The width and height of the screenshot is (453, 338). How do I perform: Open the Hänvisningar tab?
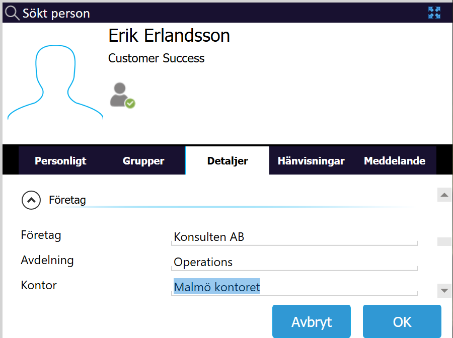point(311,160)
